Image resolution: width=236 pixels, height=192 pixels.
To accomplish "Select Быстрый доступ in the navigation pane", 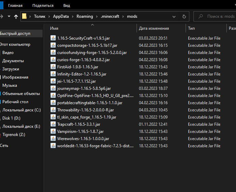I will [x=15, y=33].
